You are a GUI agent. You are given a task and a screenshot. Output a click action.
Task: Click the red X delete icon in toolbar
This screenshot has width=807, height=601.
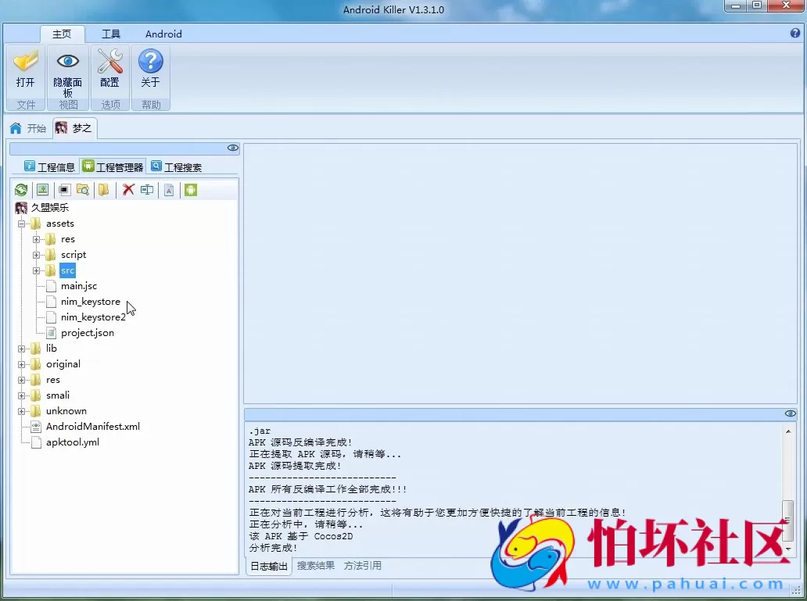(x=128, y=189)
